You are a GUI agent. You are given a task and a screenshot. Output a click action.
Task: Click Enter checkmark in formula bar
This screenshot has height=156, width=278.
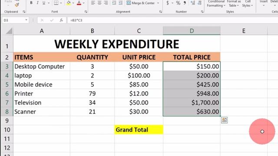52,20
